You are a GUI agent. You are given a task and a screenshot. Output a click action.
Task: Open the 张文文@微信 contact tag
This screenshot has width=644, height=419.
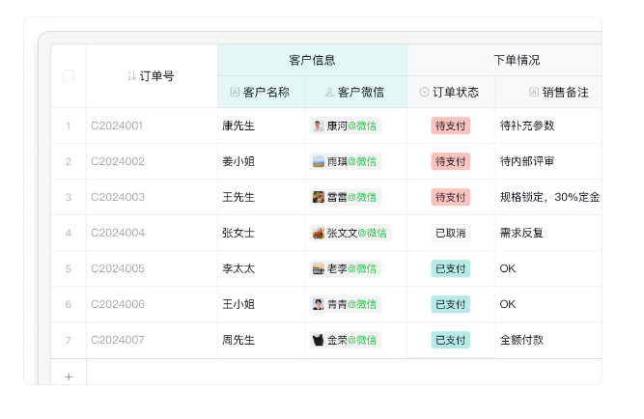coord(350,233)
